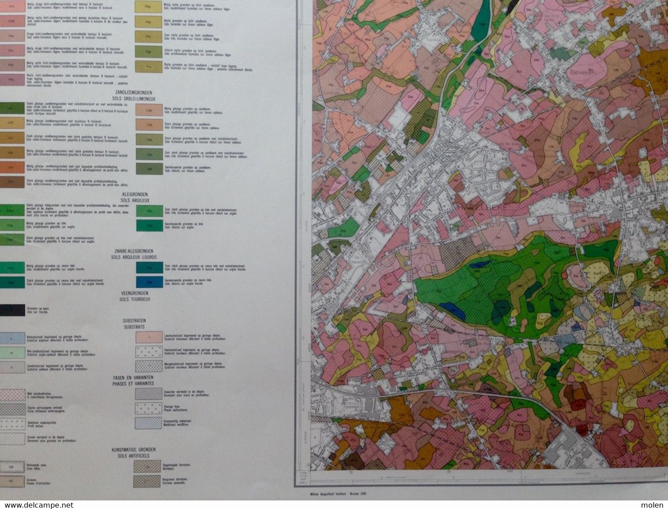Image resolution: width=668 pixels, height=509 pixels.
Task: Select the Opgehoogde terreinen hatched swatch
Action: point(148,467)
